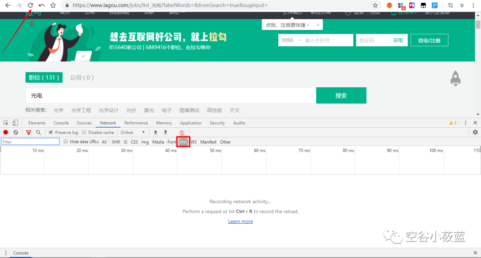Bookmark page via star in address bar
This screenshot has width=481, height=258.
tap(375, 5)
